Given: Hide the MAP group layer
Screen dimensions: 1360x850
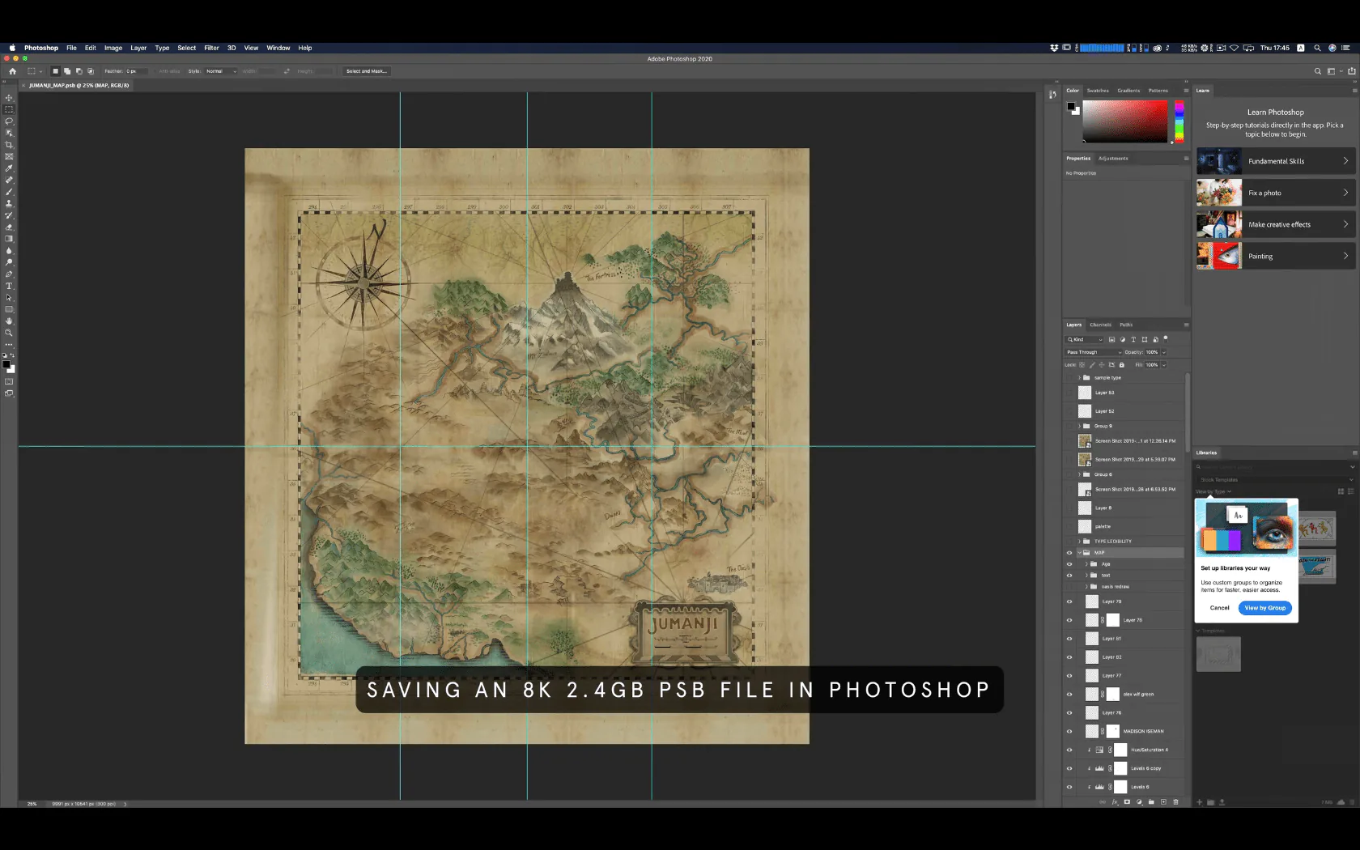Looking at the screenshot, I should tap(1069, 553).
